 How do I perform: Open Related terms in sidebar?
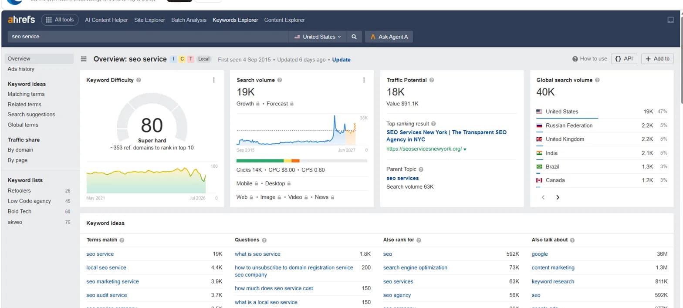pyautogui.click(x=24, y=105)
